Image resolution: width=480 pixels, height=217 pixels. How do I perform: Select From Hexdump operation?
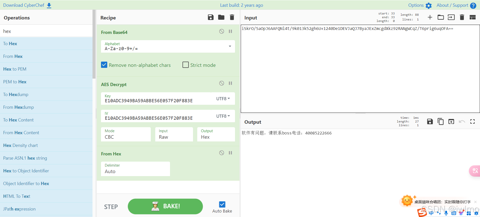[x=46, y=107]
